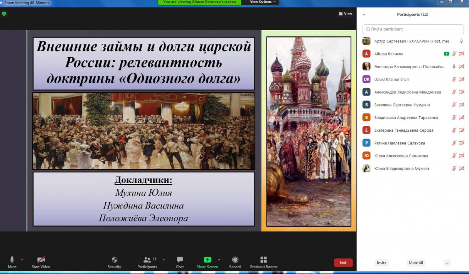Select participant Регина Наилевна Салахова
The width and height of the screenshot is (469, 274).
(399, 143)
